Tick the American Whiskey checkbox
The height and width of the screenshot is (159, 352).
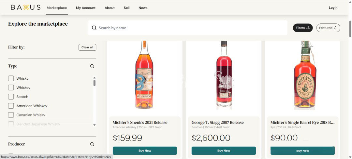[x=11, y=106]
